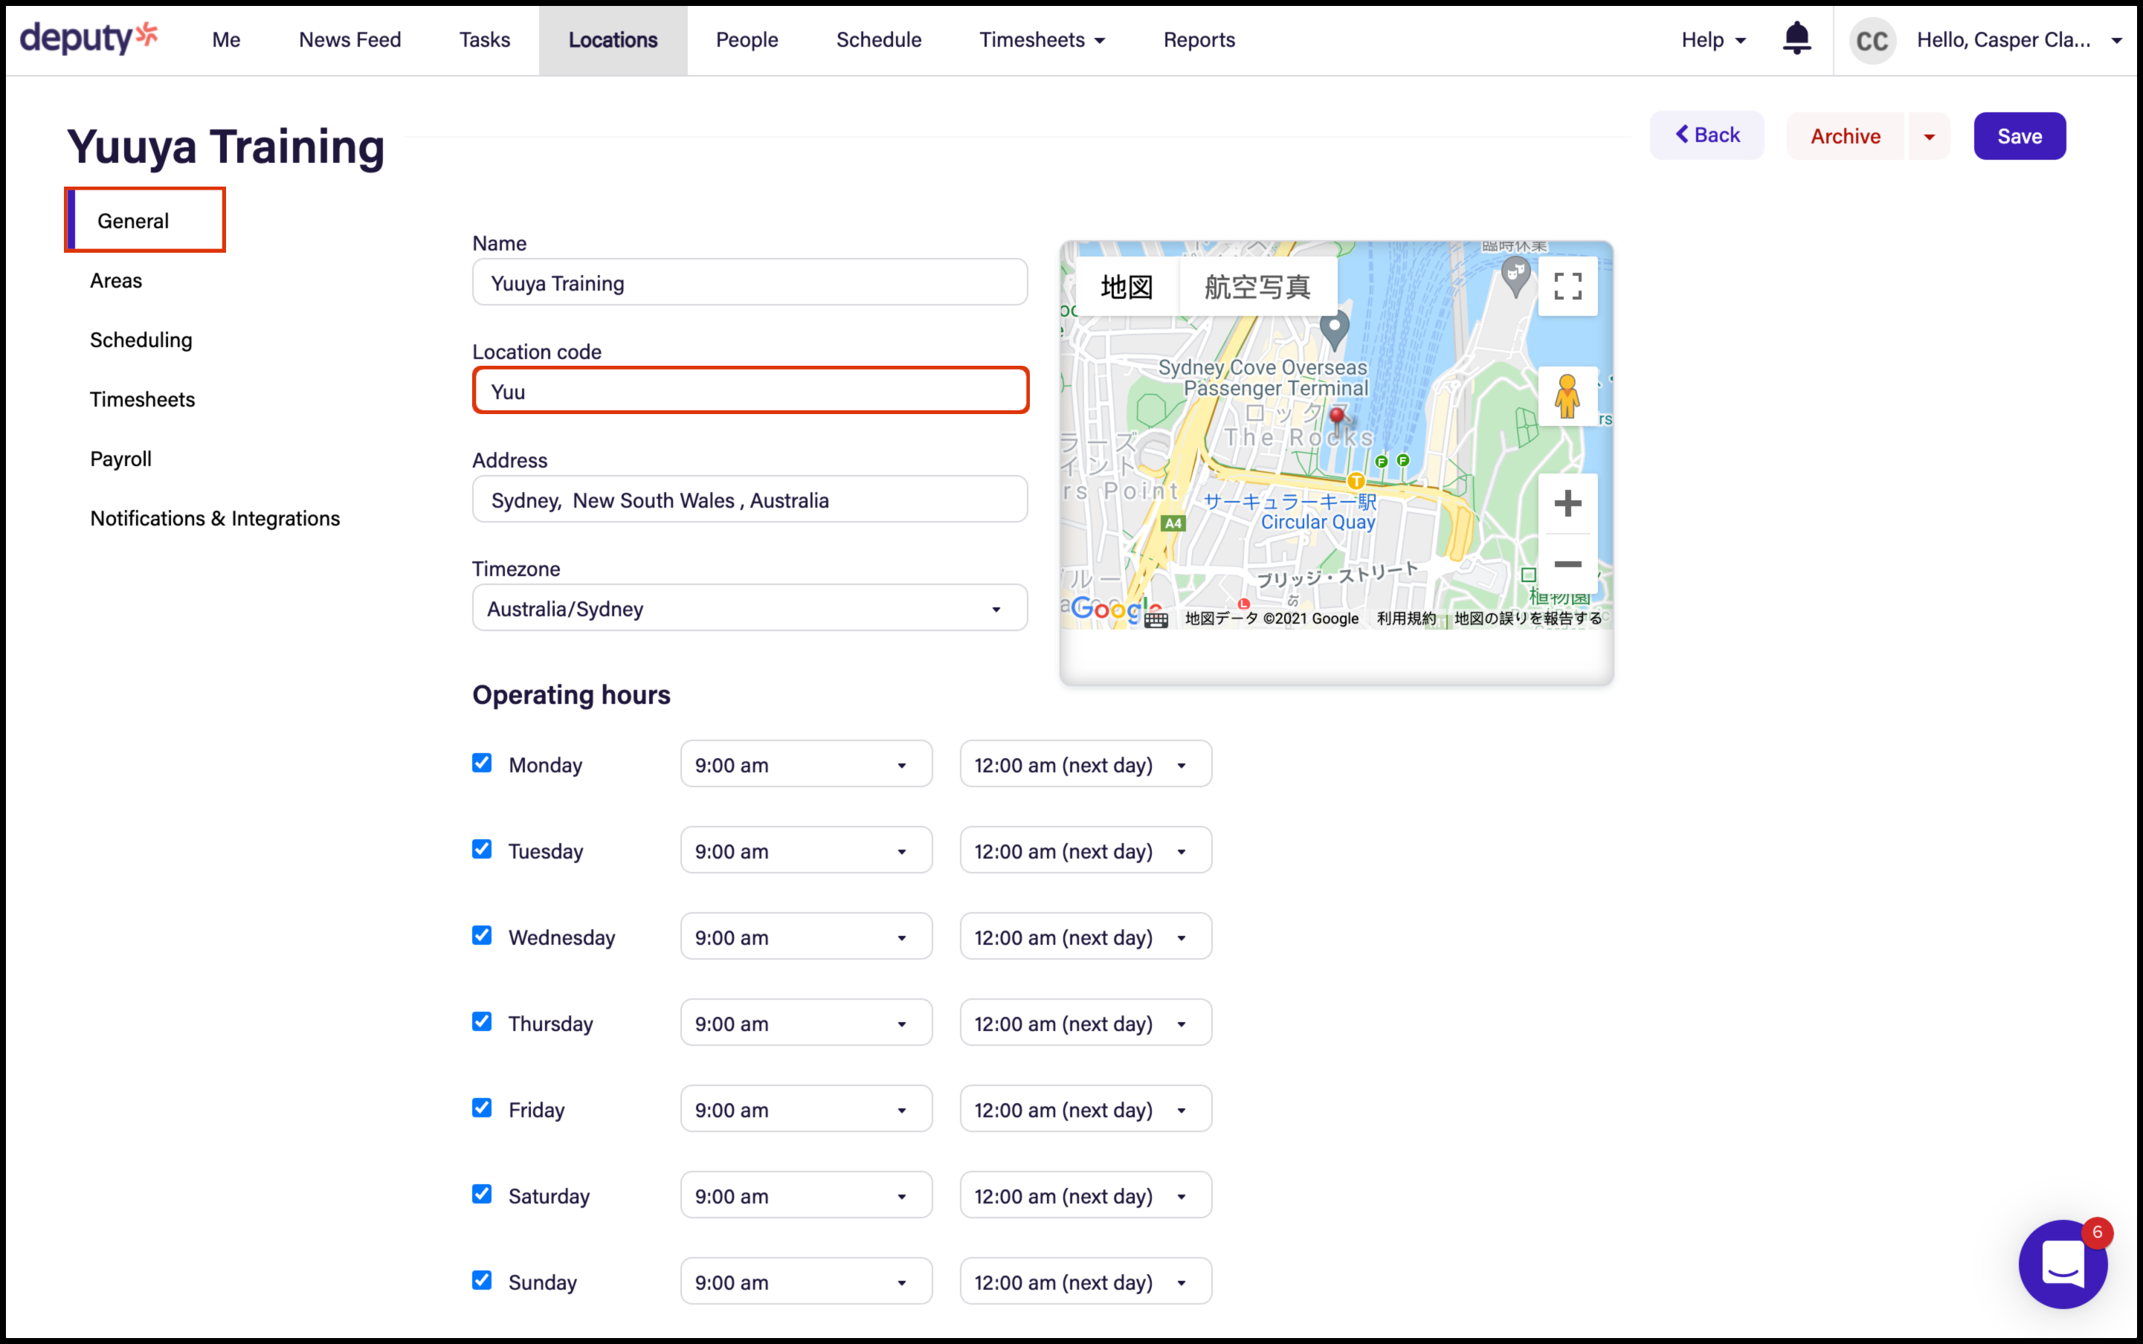Toggle map fullscreen view
The height and width of the screenshot is (1344, 2143).
(x=1567, y=286)
